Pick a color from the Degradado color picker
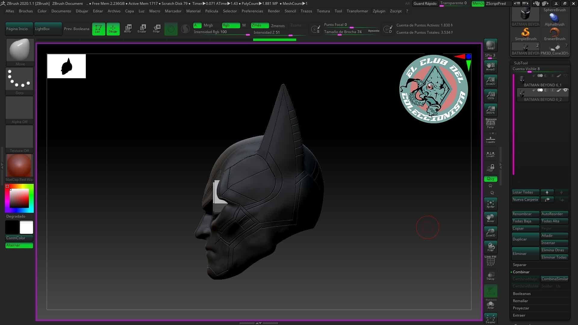The height and width of the screenshot is (325, 578). [x=19, y=198]
